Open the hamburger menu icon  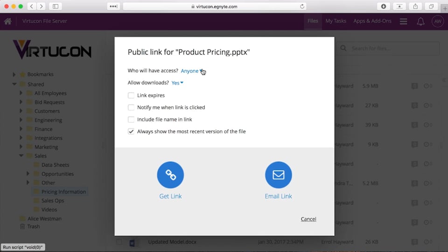point(404,21)
